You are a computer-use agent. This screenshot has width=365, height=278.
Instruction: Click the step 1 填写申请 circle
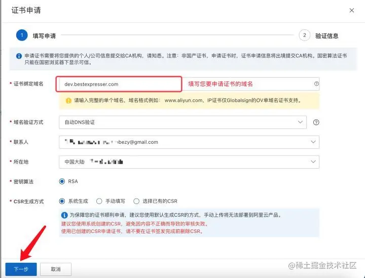[x=22, y=35]
